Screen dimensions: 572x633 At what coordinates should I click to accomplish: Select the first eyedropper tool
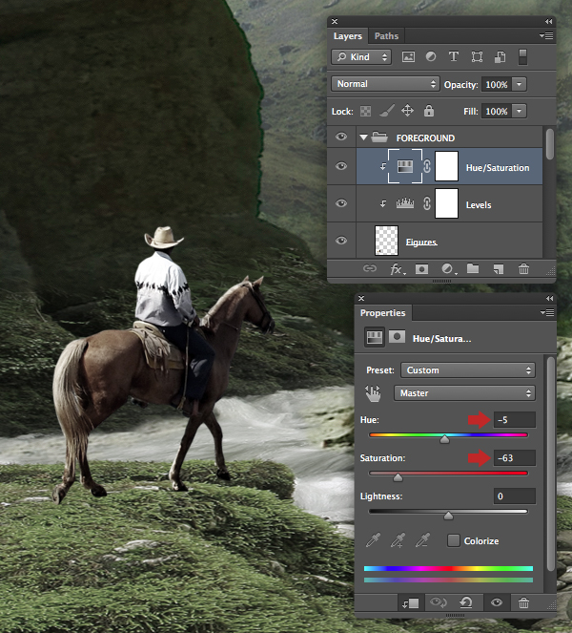[373, 540]
